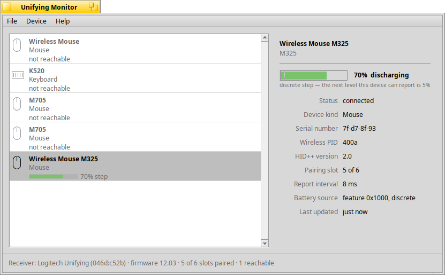
Task: Click the keyboard icon beside K520
Action: [18, 75]
